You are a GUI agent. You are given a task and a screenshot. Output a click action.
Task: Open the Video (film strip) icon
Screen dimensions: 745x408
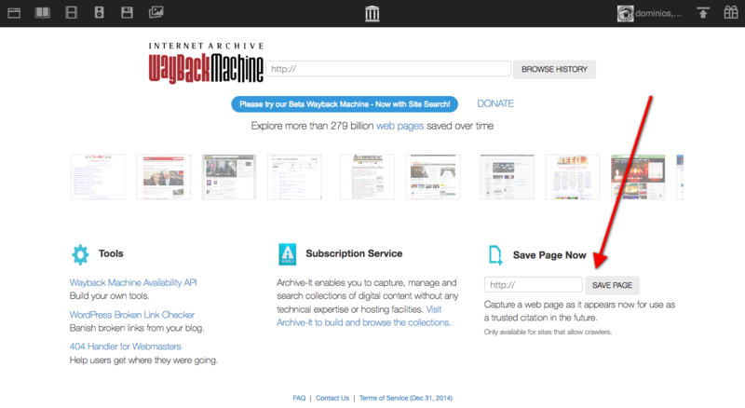72,12
